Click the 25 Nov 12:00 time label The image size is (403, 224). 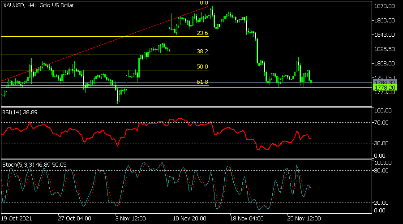point(304,219)
